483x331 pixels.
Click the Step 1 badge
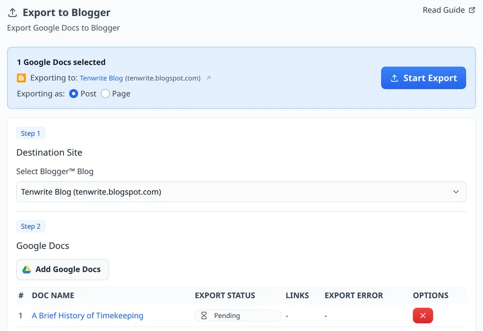pyautogui.click(x=31, y=133)
